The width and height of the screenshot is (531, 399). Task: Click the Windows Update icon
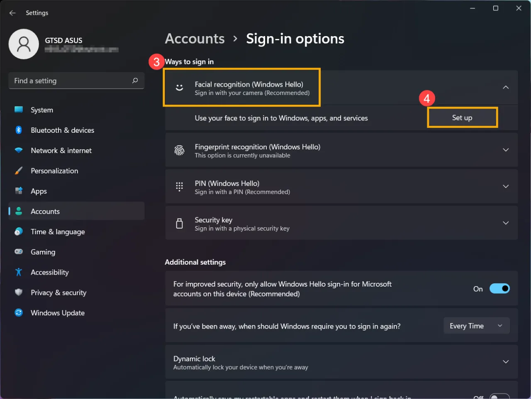pyautogui.click(x=19, y=313)
